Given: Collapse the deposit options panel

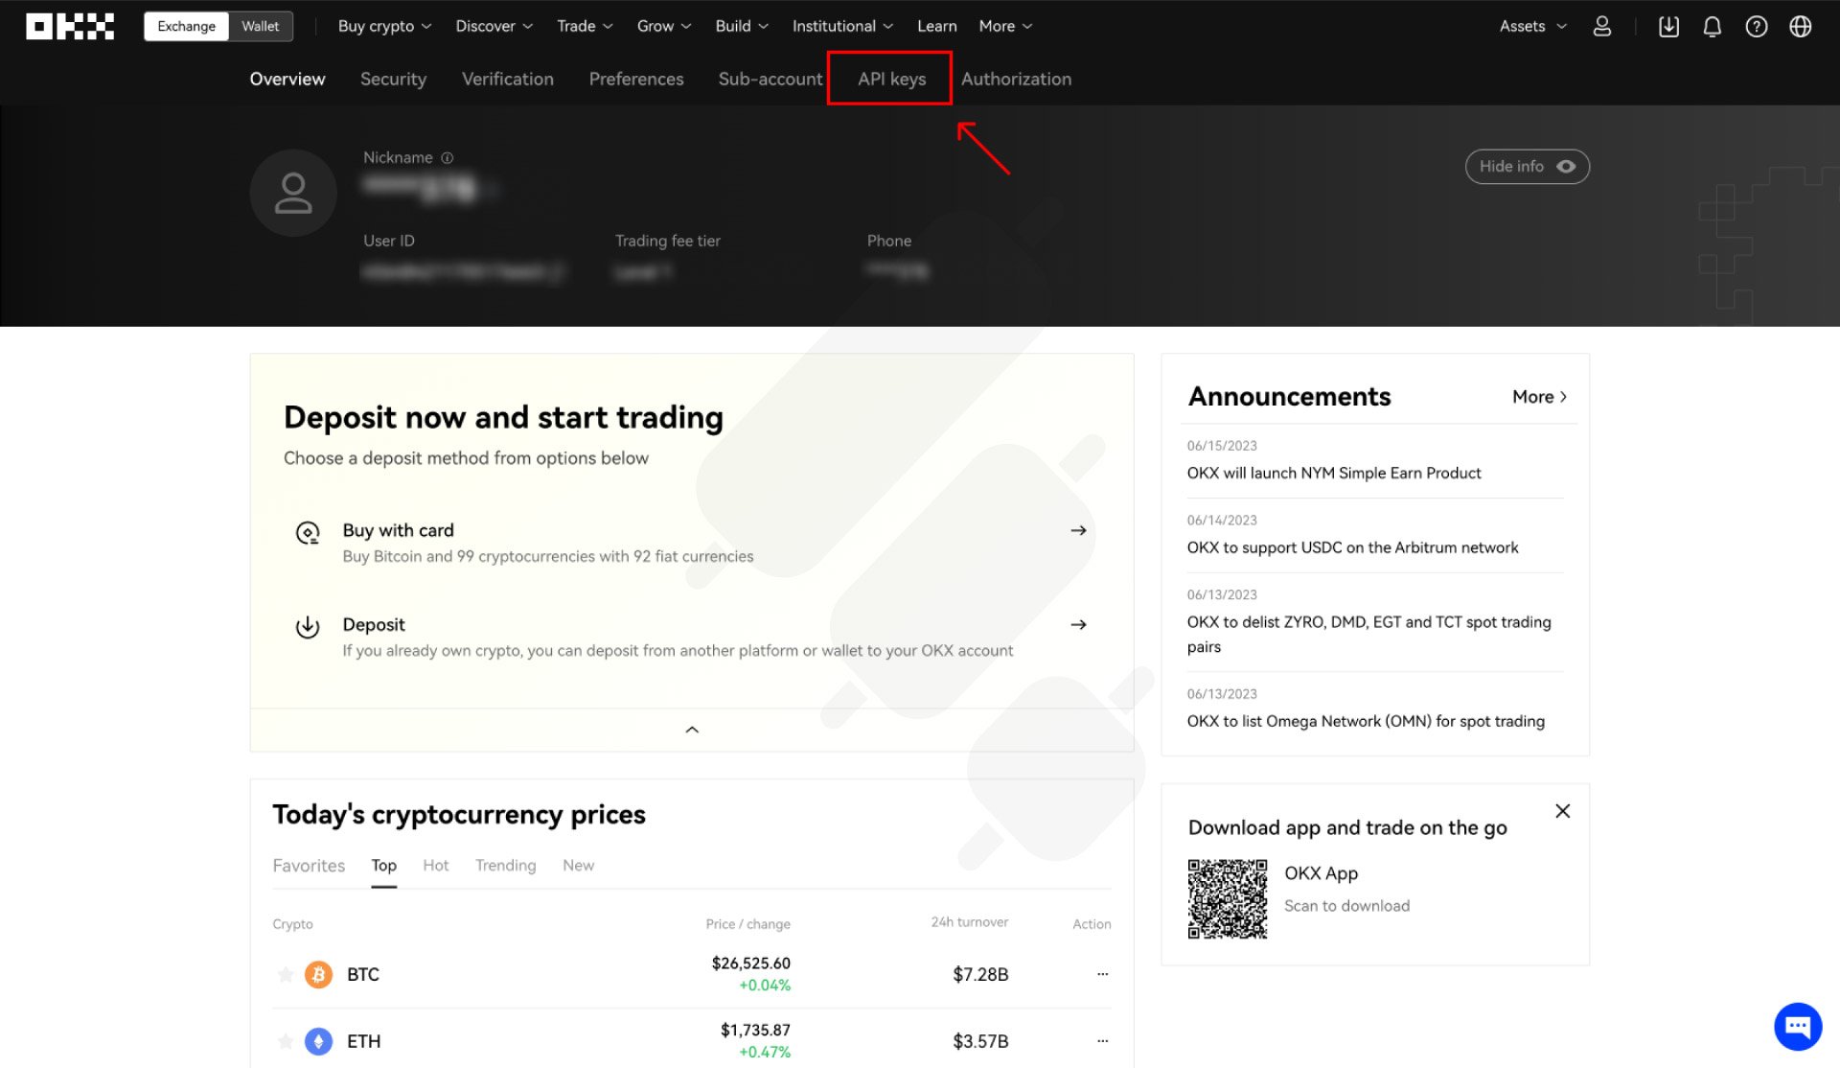Looking at the screenshot, I should (x=691, y=729).
